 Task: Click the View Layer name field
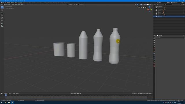point(177,3)
